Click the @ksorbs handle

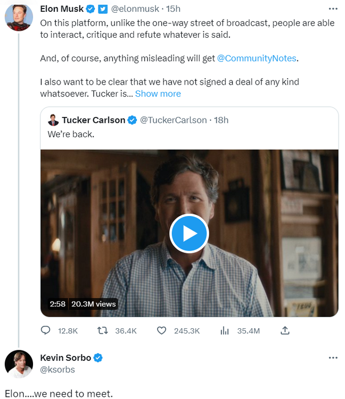pyautogui.click(x=57, y=369)
